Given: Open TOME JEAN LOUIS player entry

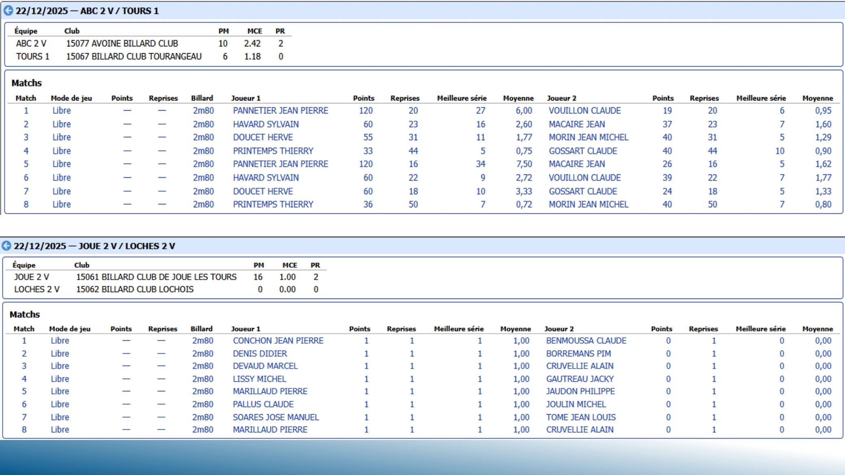Looking at the screenshot, I should click(581, 417).
